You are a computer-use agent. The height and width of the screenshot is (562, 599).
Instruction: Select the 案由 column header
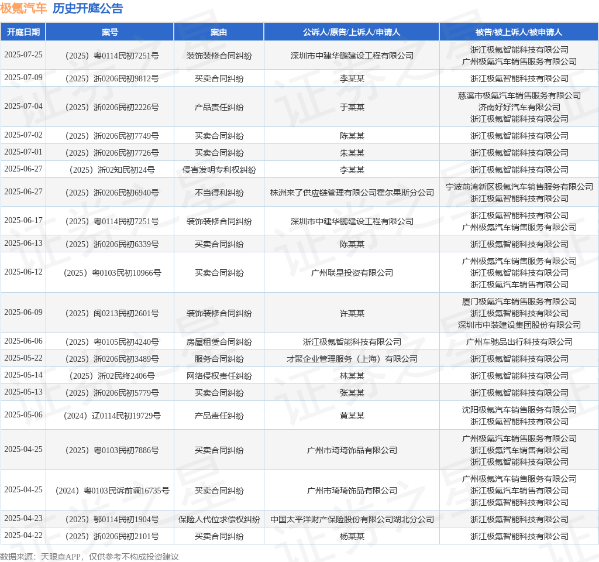(219, 32)
